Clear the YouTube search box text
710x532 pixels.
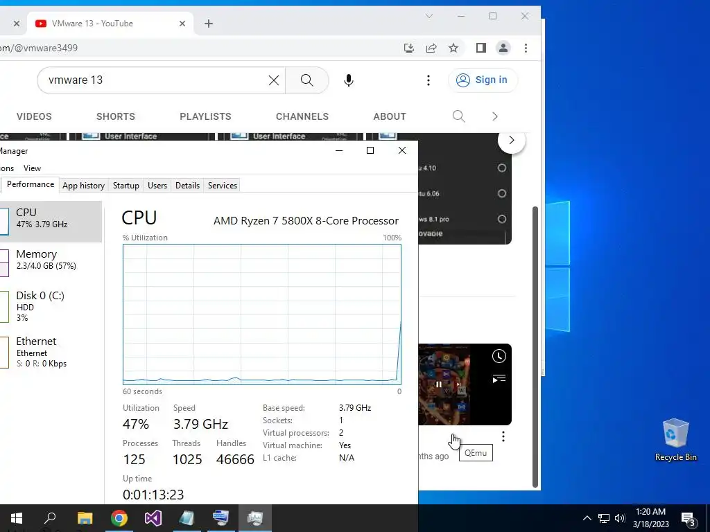coord(273,80)
